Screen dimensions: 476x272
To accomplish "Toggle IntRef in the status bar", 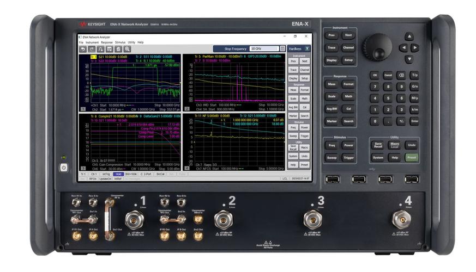I will coord(118,179).
